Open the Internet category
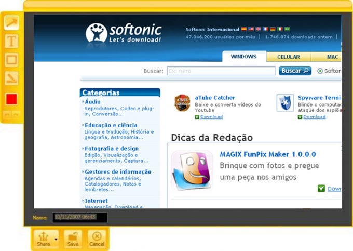353x251 pixels. point(96,201)
